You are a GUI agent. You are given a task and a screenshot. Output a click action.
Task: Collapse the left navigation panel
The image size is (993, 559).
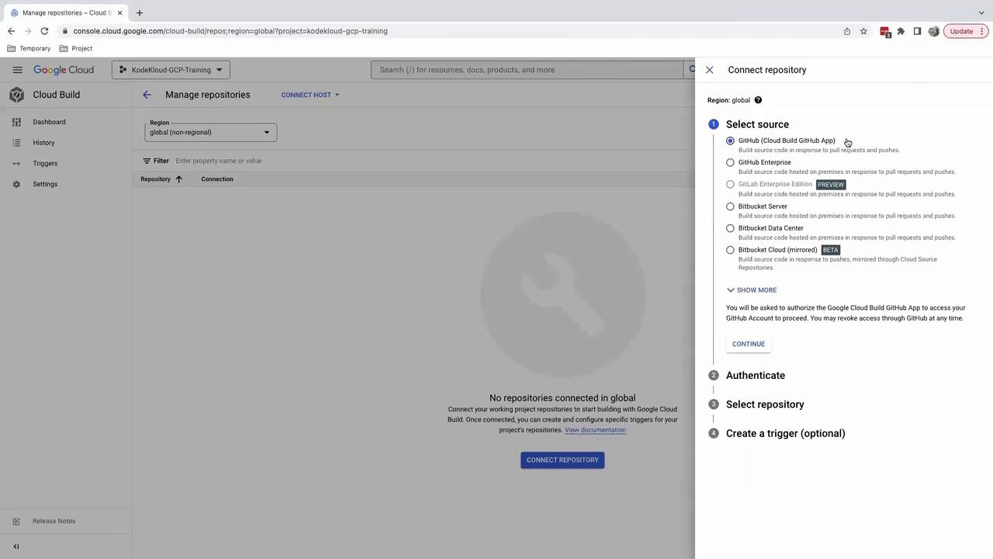tap(16, 547)
